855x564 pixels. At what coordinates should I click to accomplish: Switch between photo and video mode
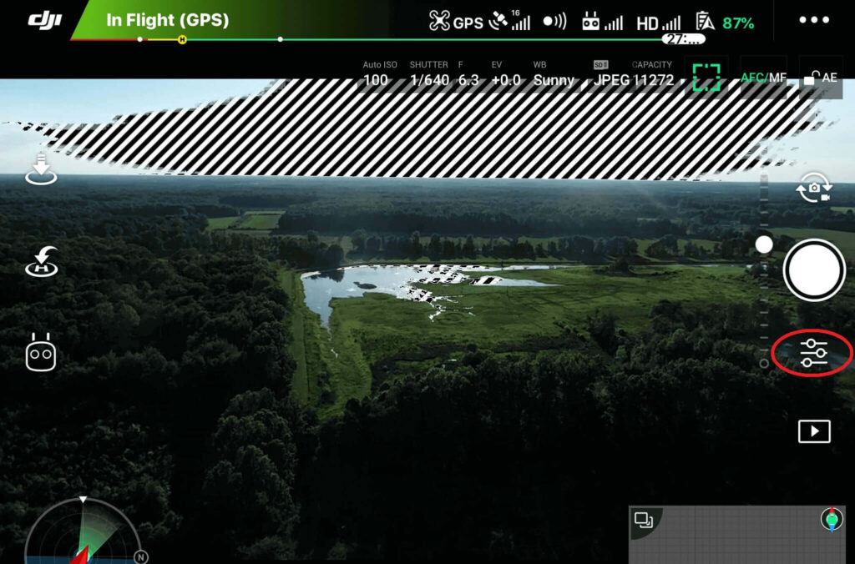813,188
